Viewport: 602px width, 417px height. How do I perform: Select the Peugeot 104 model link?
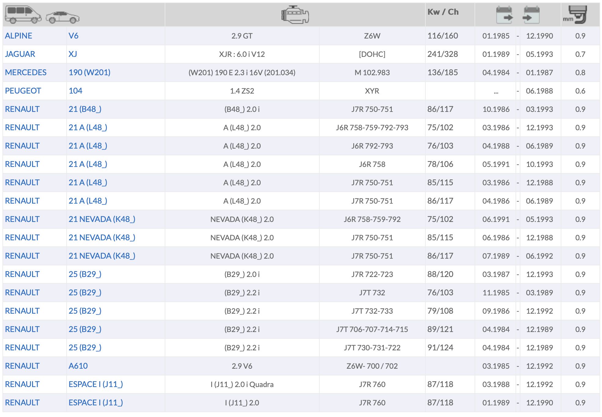75,91
